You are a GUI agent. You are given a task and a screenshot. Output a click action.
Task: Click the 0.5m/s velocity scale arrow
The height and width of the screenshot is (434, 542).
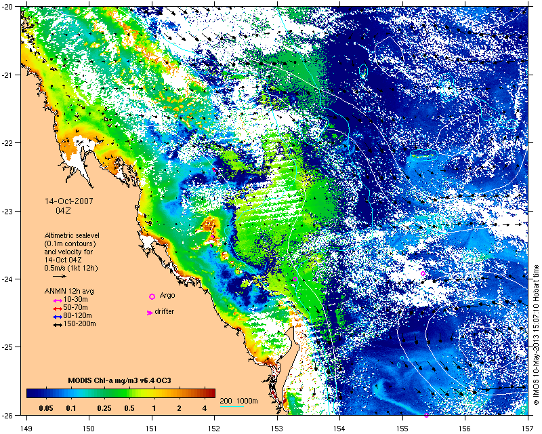60,276
